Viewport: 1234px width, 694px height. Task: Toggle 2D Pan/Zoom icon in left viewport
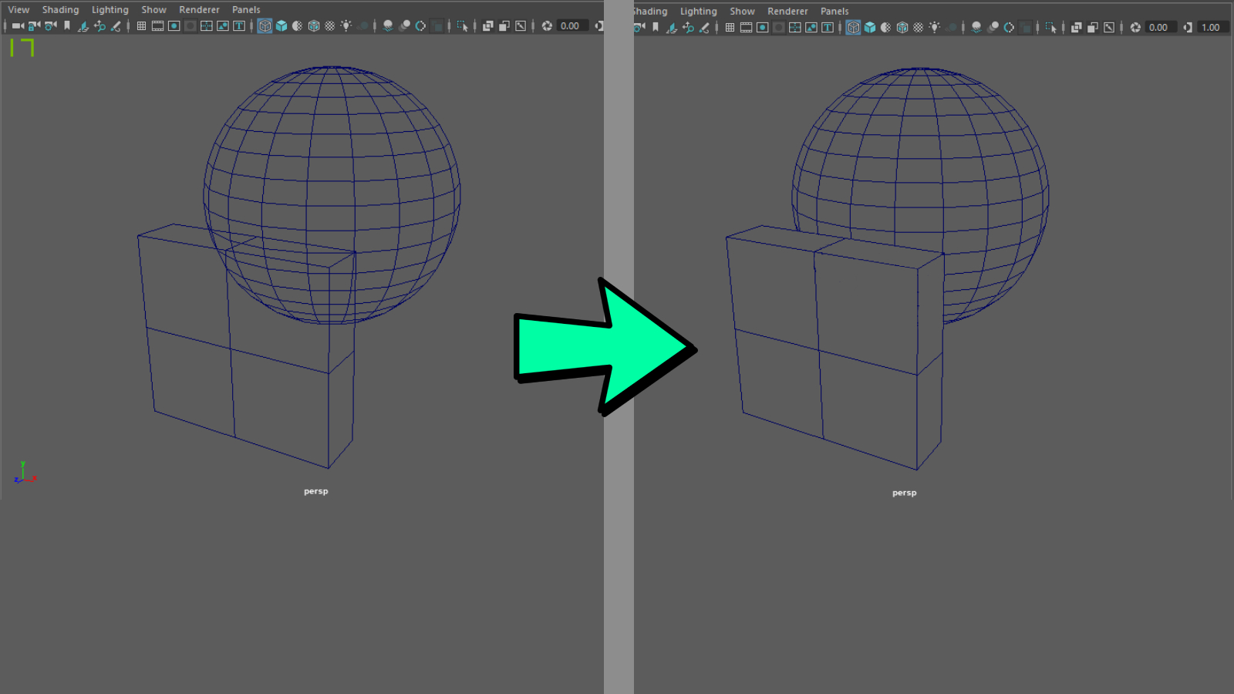pyautogui.click(x=99, y=25)
